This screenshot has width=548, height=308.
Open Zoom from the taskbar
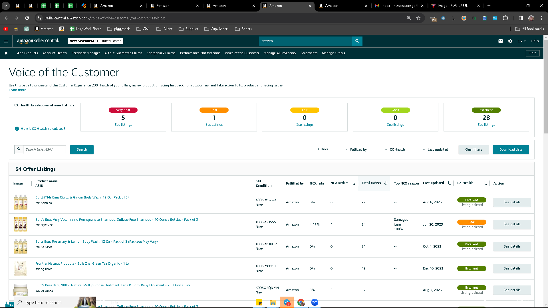(x=315, y=302)
